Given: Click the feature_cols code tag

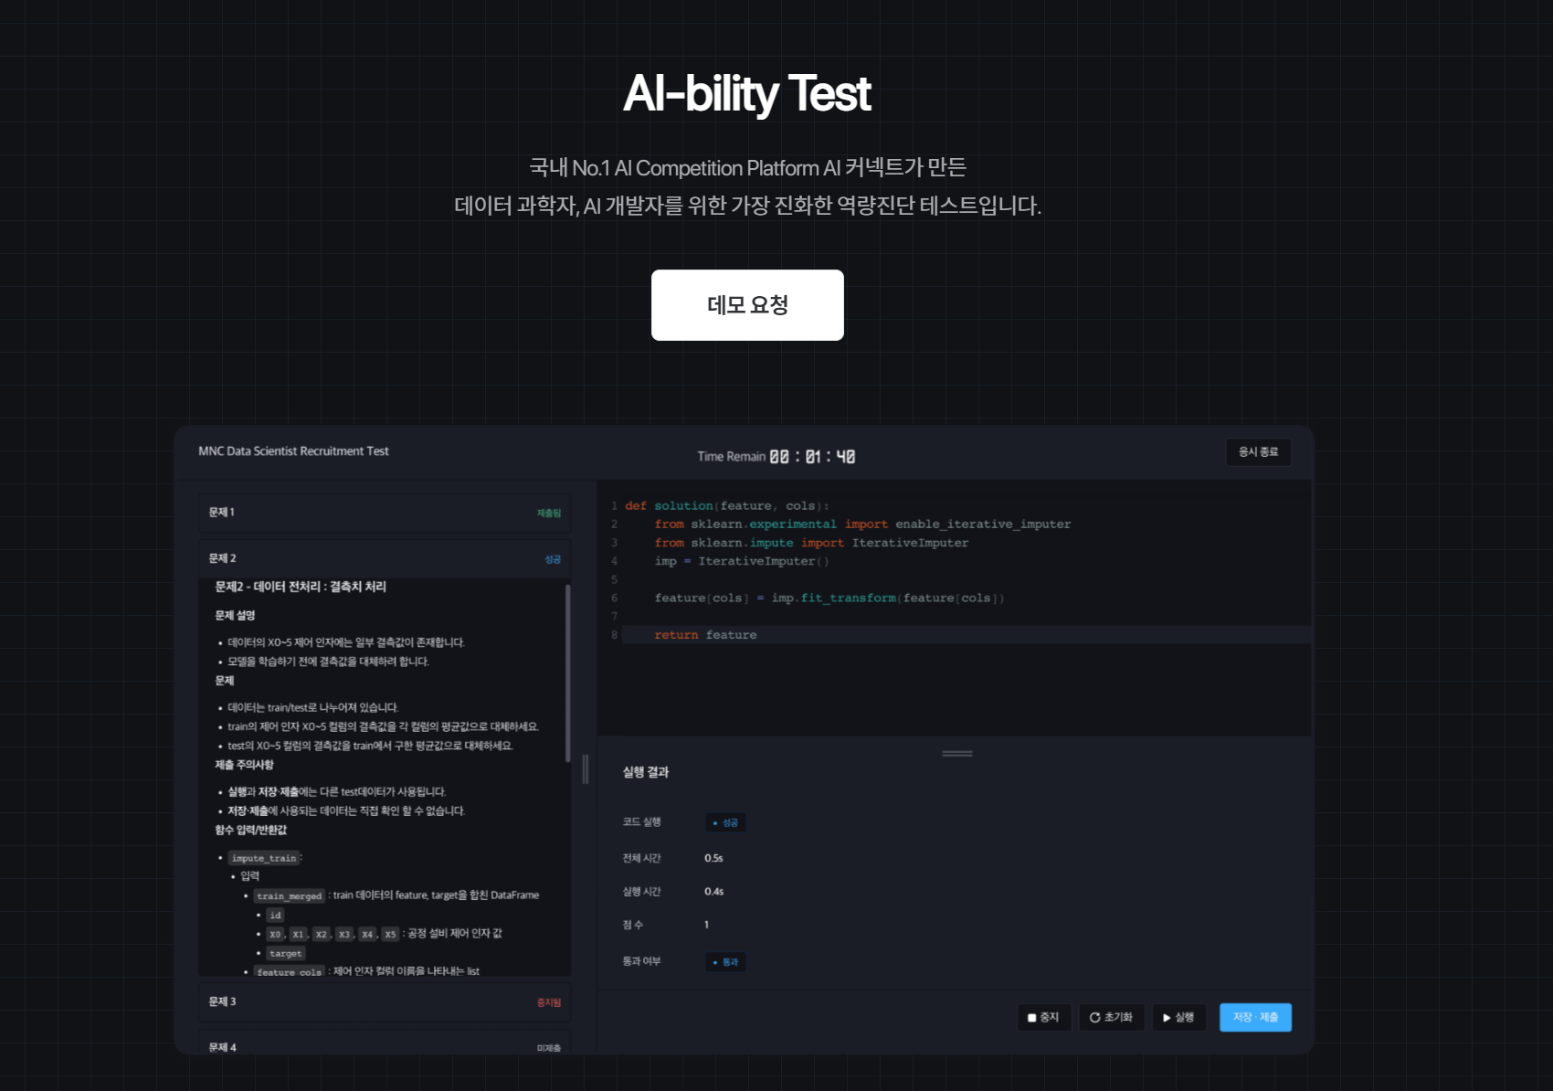Looking at the screenshot, I should pos(290,972).
